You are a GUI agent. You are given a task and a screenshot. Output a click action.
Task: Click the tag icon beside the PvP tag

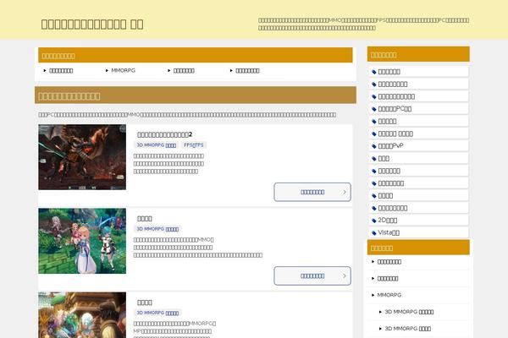374,146
